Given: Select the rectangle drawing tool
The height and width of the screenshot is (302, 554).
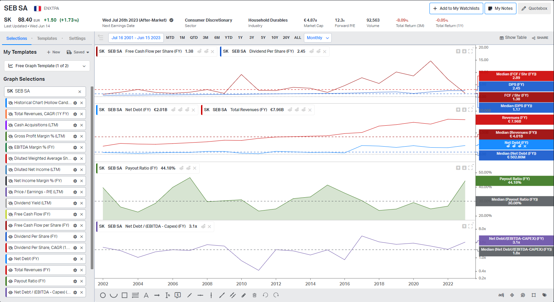Looking at the screenshot, I should coord(125,295).
